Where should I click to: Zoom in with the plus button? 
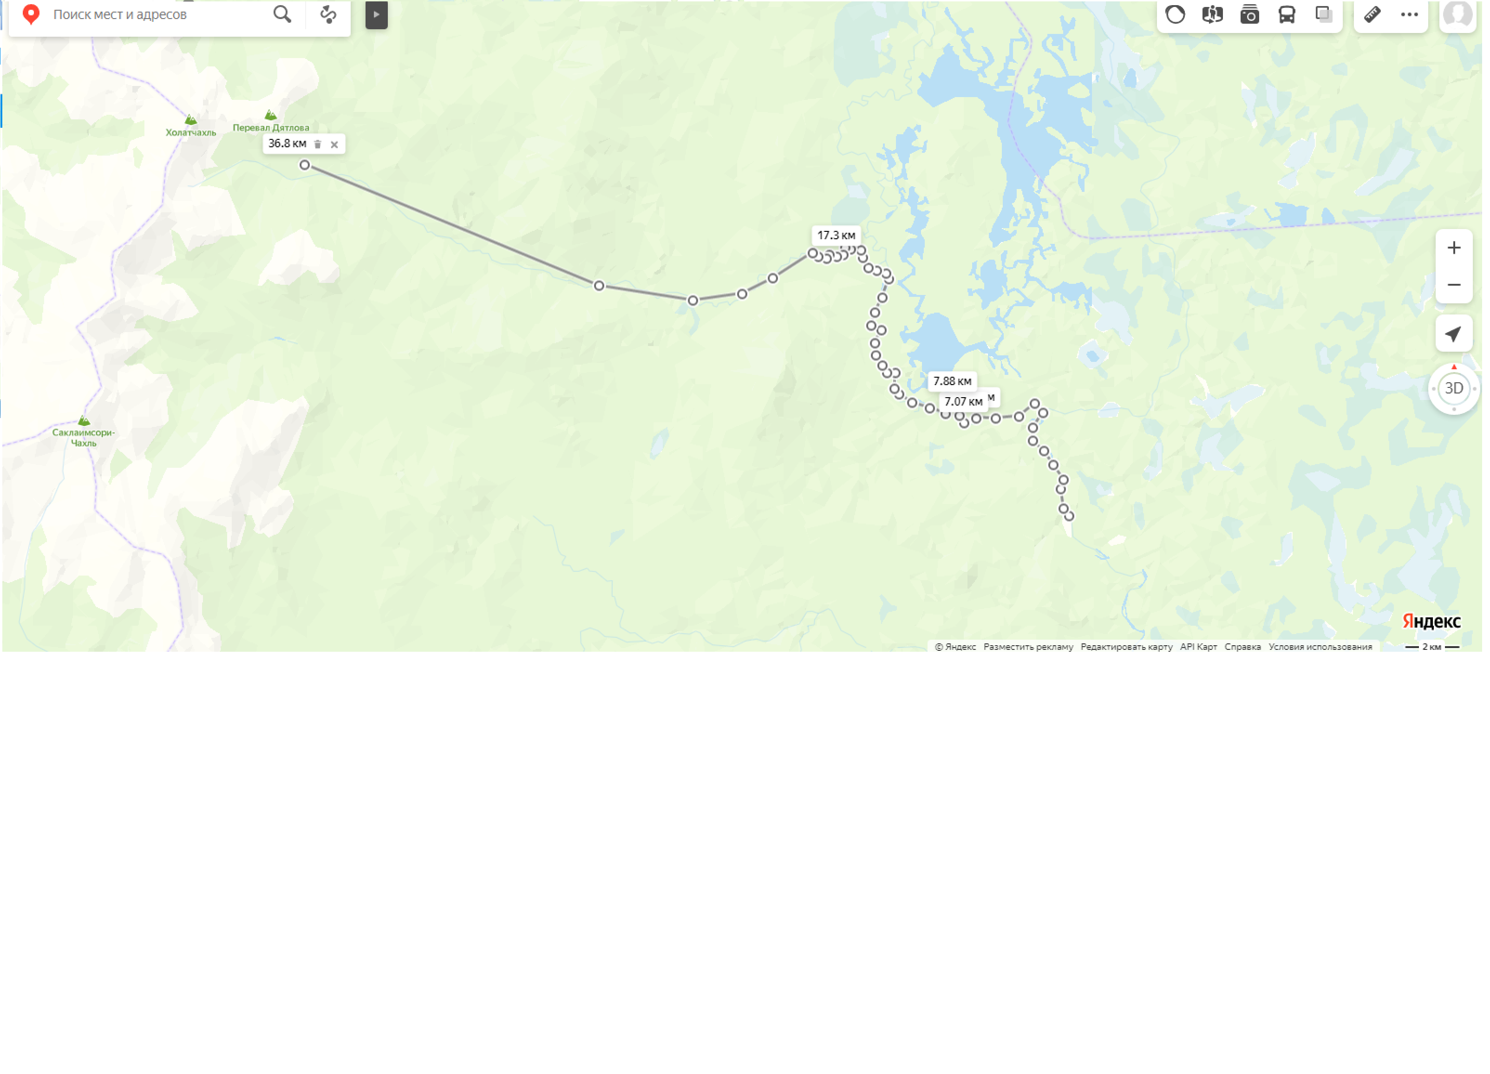tap(1455, 248)
